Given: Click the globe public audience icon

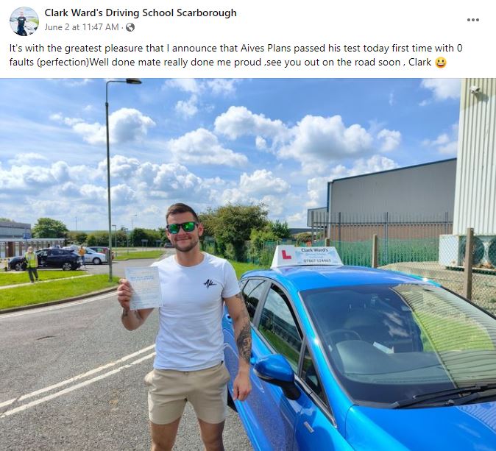Looking at the screenshot, I should (130, 27).
